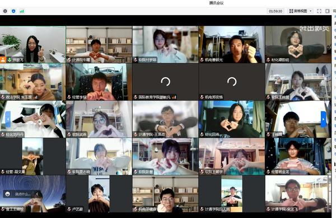Click the orange host icon on first tile
The width and height of the screenshot is (336, 218).
pyautogui.click(x=3, y=60)
